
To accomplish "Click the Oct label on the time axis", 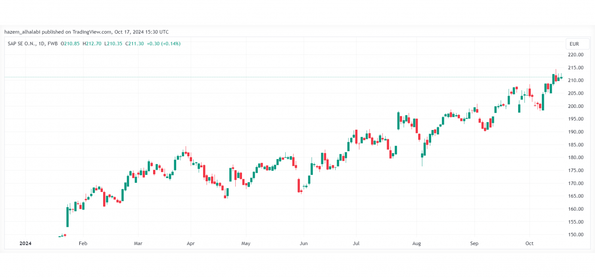I will [x=529, y=243].
